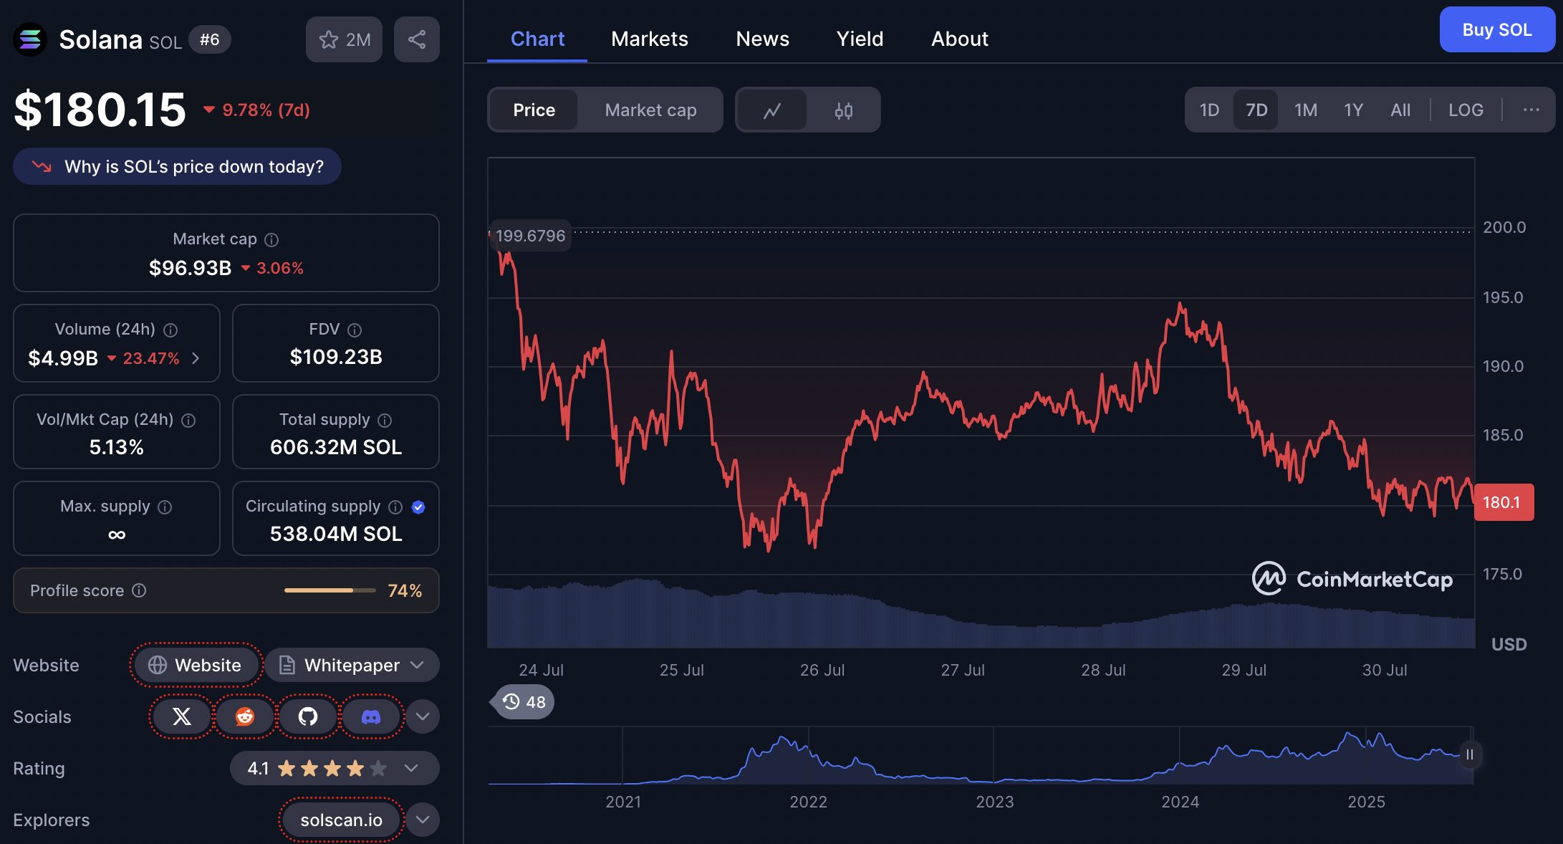This screenshot has height=844, width=1563.
Task: Open the News tab
Action: [x=763, y=39]
